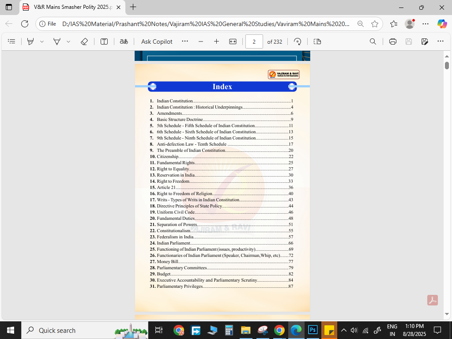The height and width of the screenshot is (339, 452).
Task: Zoom in using the plus button
Action: pyautogui.click(x=216, y=41)
